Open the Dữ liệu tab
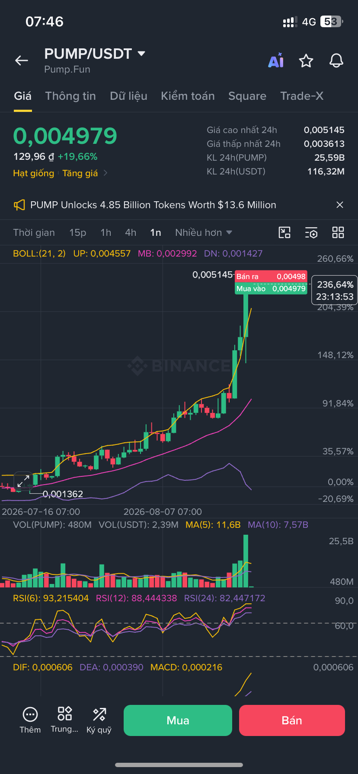 [128, 96]
